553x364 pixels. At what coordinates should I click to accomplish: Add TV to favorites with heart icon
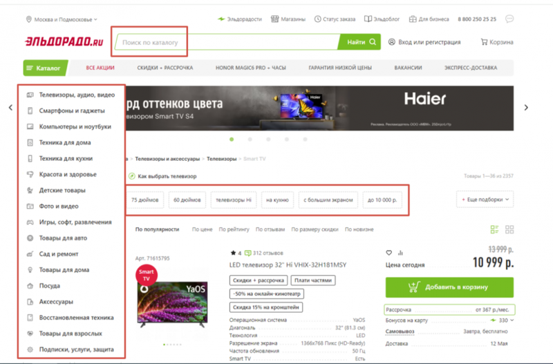click(x=388, y=253)
